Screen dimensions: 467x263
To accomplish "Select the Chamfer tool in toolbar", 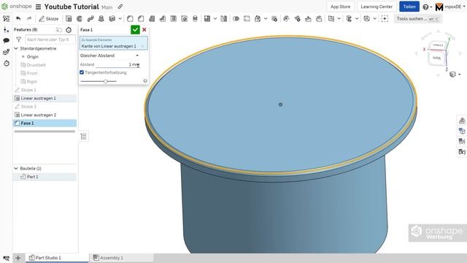I will pos(141,19).
